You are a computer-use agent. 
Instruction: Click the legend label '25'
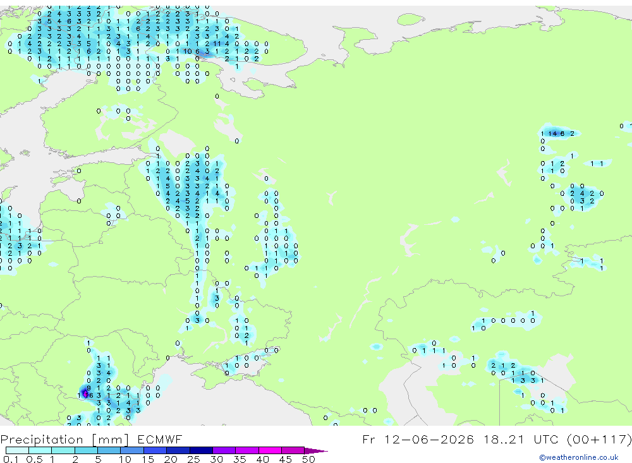coord(193,459)
